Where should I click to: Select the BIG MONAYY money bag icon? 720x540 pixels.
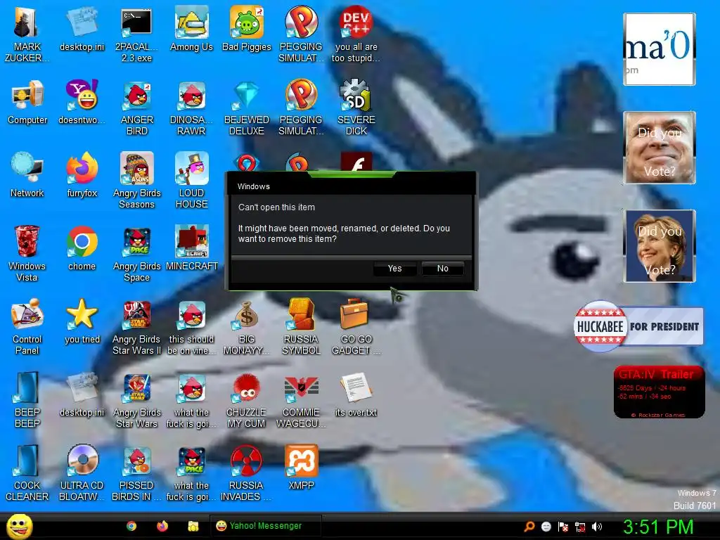pos(247,326)
